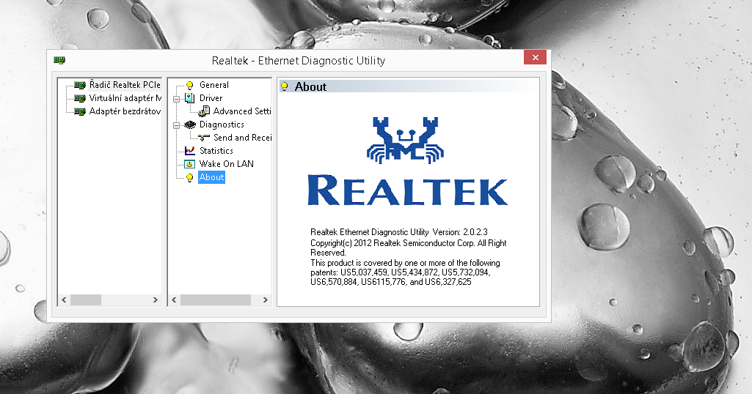Select the card icon beside Adaptér bezdrátov
This screenshot has height=394, width=752.
click(80, 111)
